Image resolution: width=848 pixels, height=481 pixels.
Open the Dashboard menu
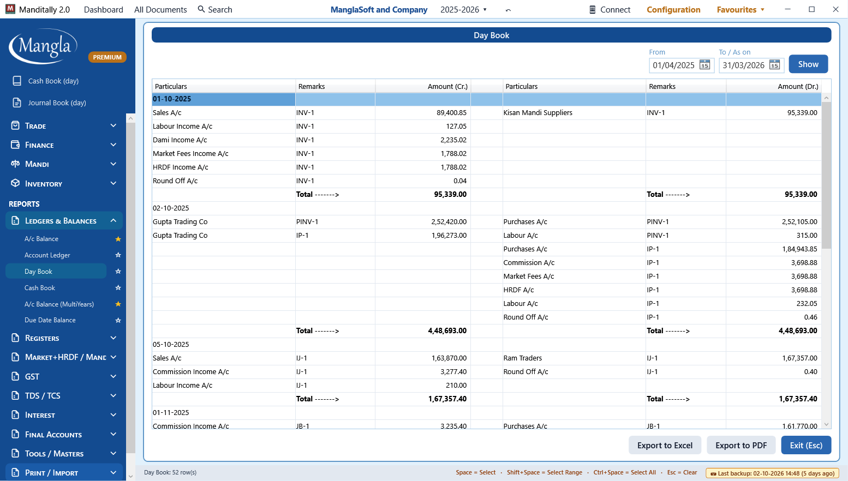point(104,10)
